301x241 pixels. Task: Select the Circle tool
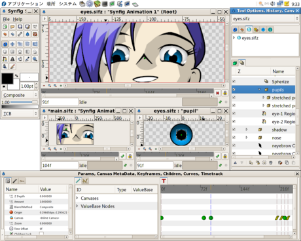click(x=5, y=52)
